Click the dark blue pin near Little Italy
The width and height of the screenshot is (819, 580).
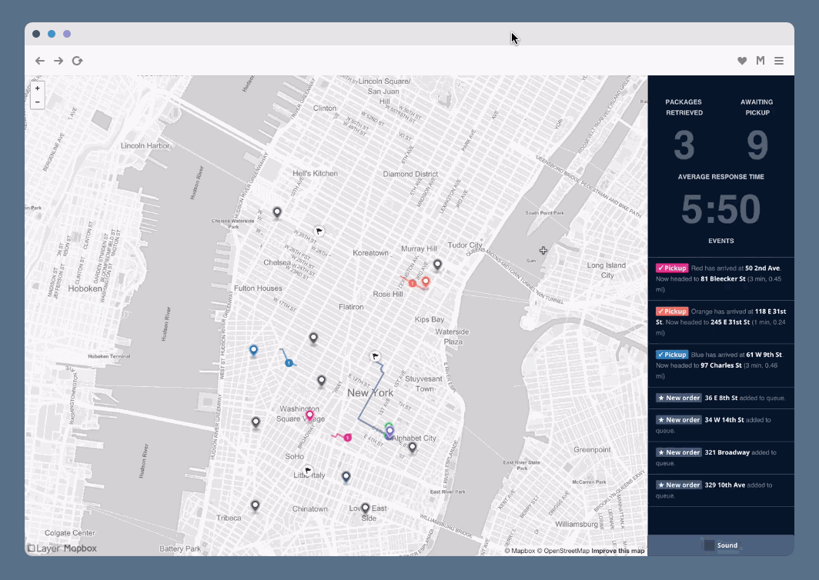pyautogui.click(x=346, y=476)
